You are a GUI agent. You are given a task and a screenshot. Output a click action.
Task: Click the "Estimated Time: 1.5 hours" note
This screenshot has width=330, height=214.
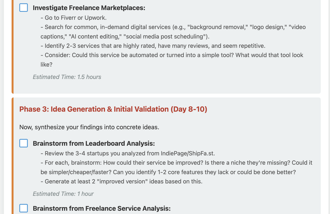67,77
